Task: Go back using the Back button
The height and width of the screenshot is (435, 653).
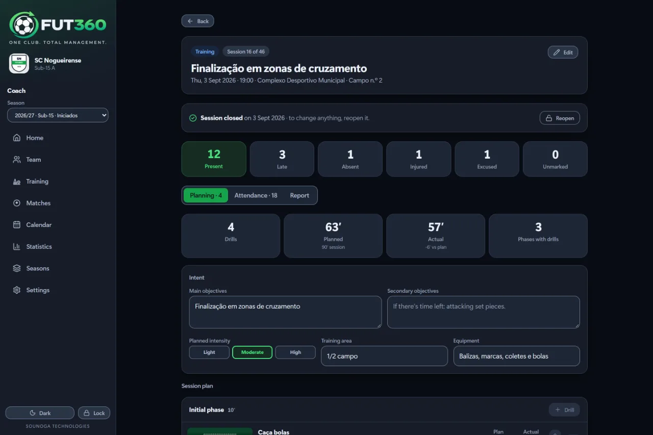Action: click(198, 21)
